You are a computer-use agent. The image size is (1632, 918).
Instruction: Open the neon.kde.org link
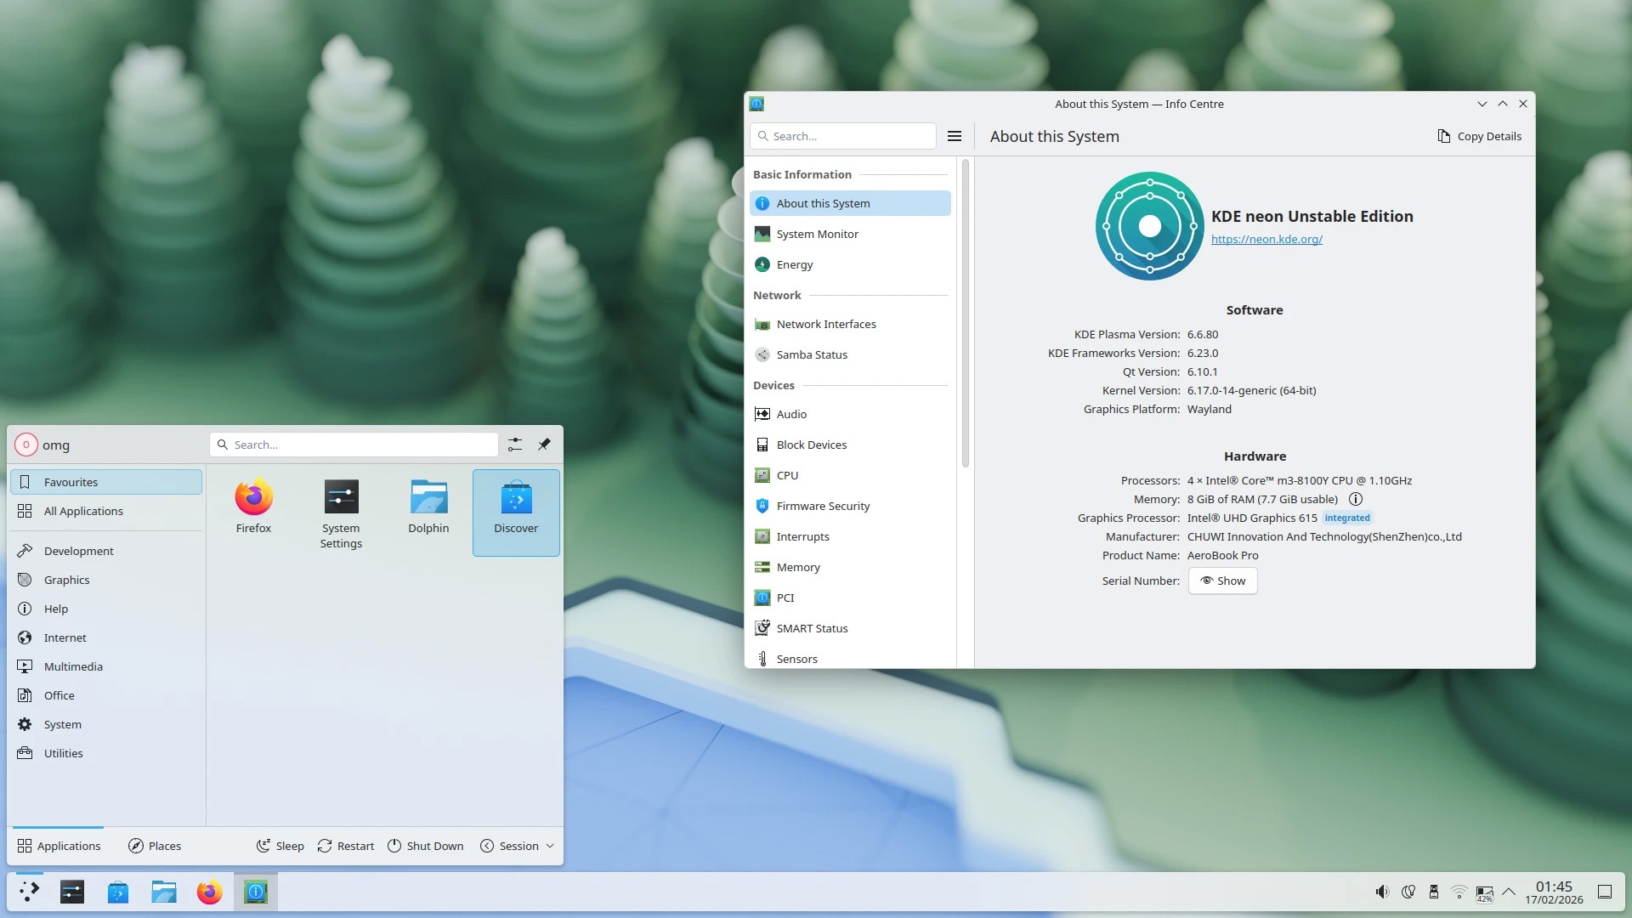[1266, 239]
